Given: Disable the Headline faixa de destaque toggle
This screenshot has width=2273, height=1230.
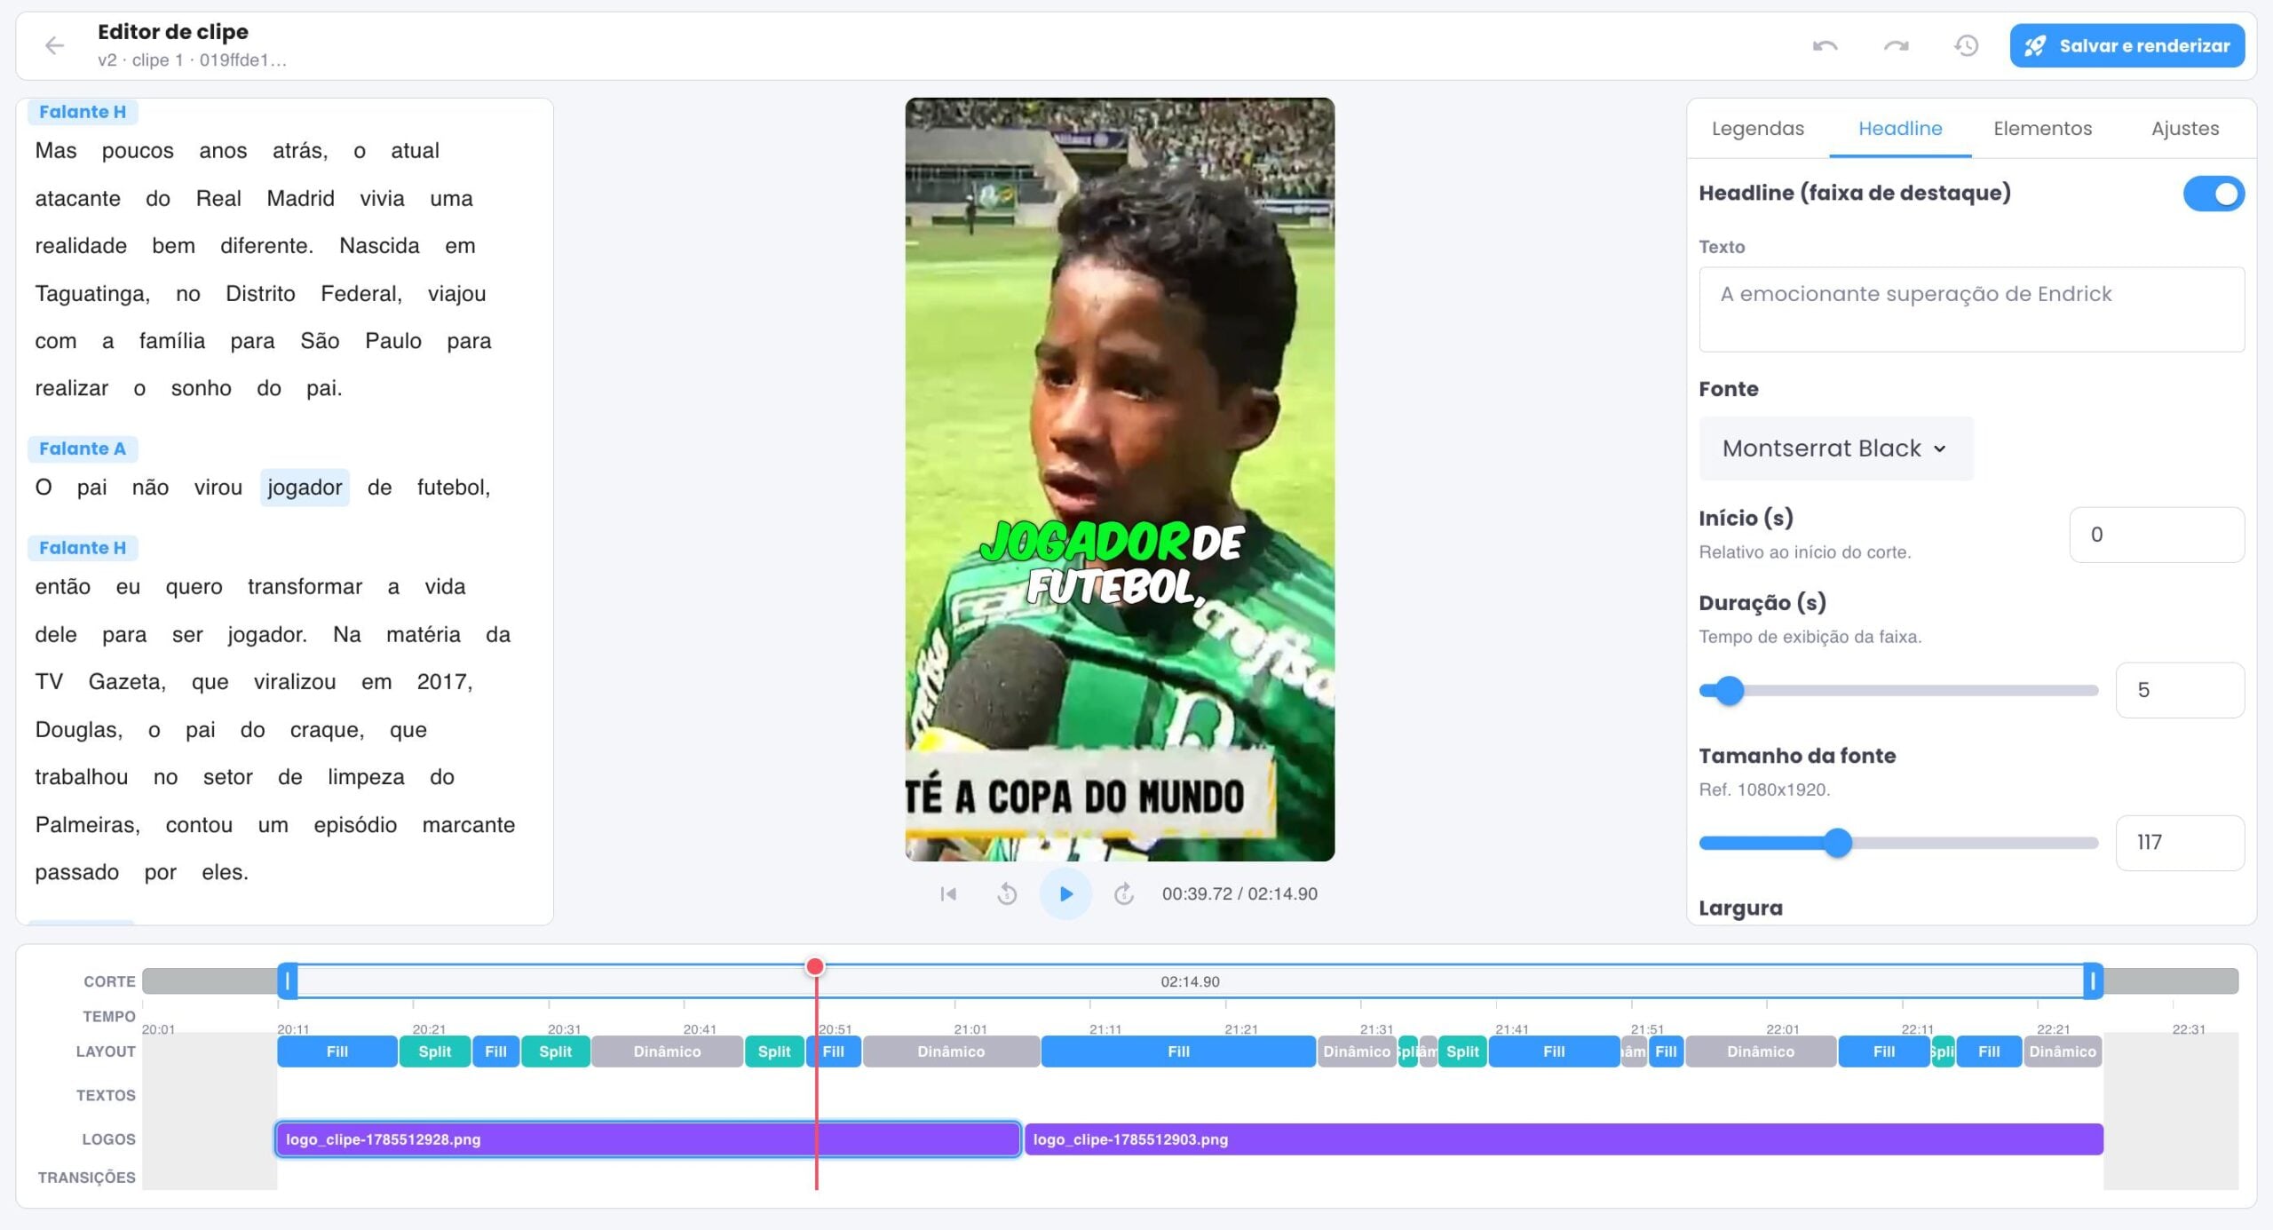Looking at the screenshot, I should [x=2214, y=194].
